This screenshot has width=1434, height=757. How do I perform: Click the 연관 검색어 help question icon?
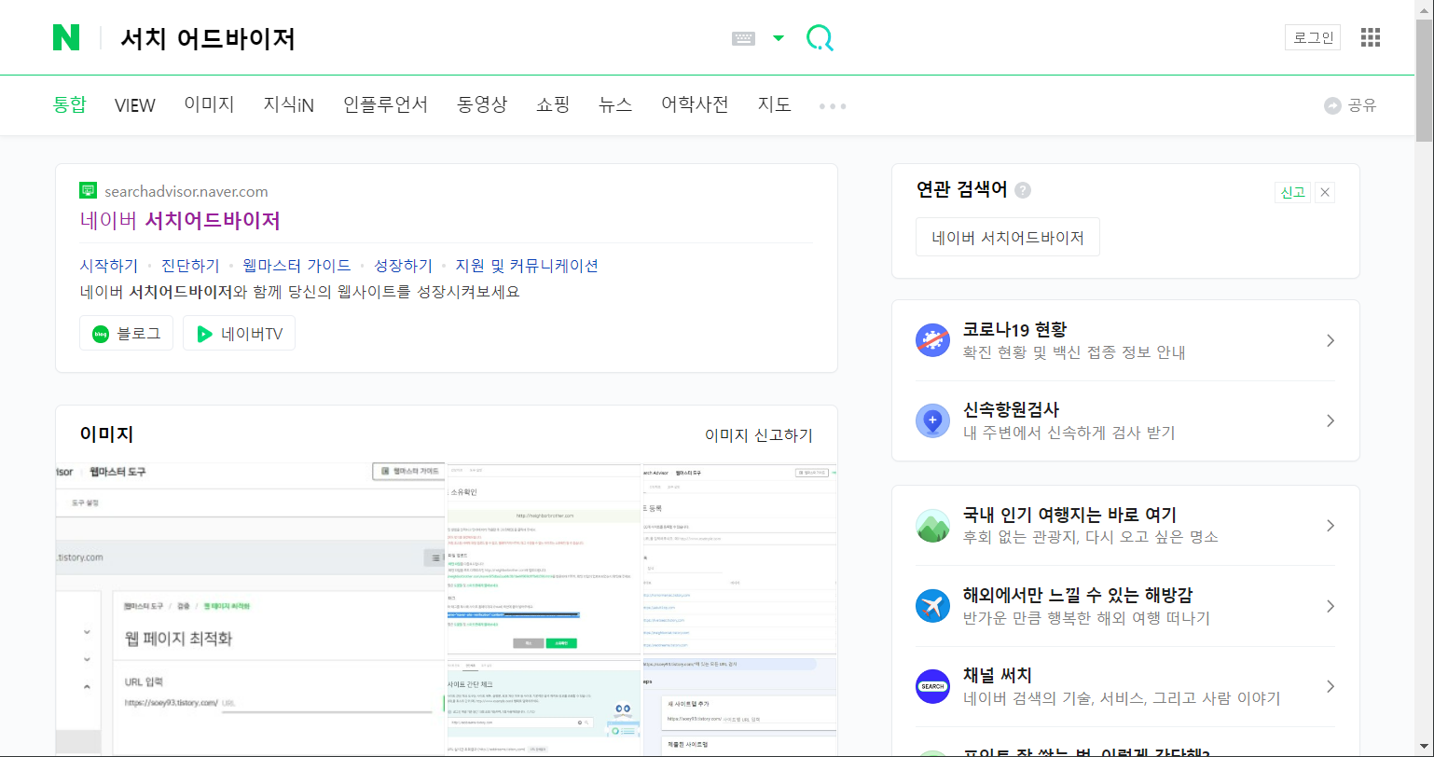tap(1023, 190)
